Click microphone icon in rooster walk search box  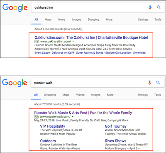tap(150, 83)
